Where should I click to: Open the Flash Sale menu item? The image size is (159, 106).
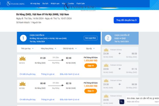[81, 3]
